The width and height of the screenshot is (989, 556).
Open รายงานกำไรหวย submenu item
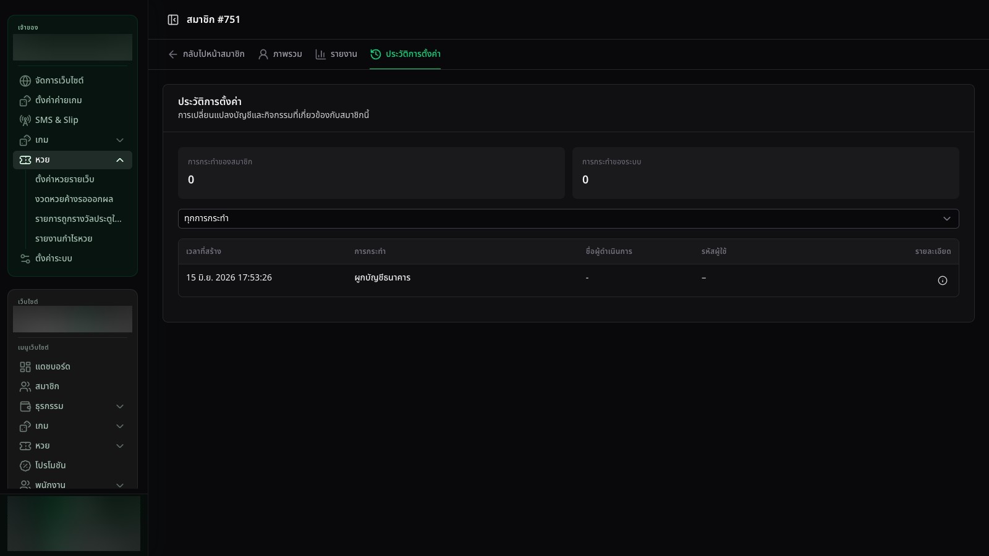(64, 239)
